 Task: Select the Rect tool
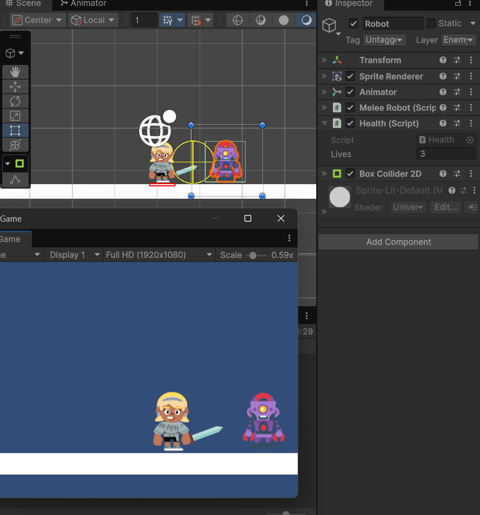pos(15,130)
